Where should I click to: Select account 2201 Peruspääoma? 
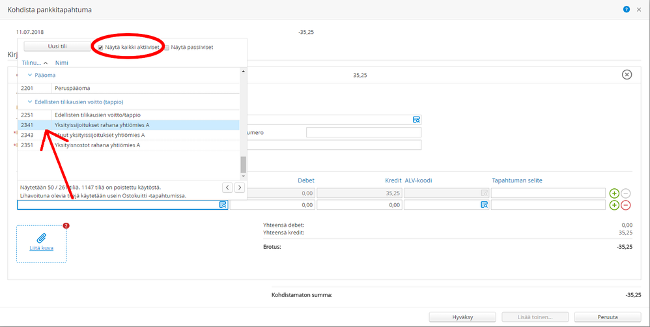[72, 88]
